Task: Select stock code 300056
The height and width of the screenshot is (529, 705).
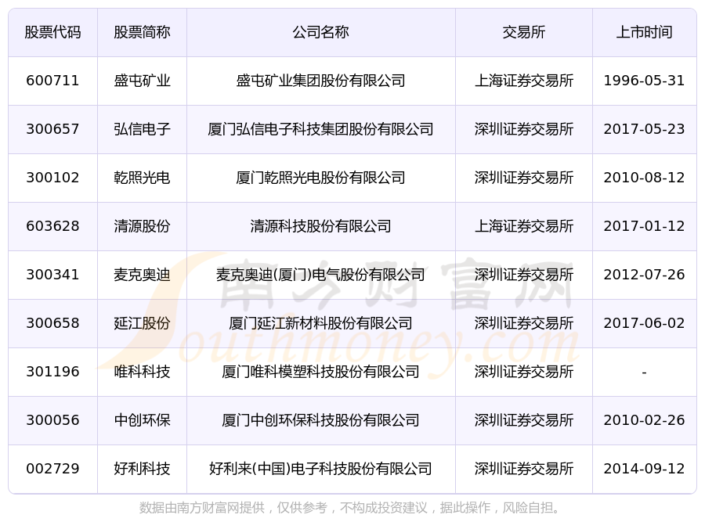Action: [x=52, y=420]
